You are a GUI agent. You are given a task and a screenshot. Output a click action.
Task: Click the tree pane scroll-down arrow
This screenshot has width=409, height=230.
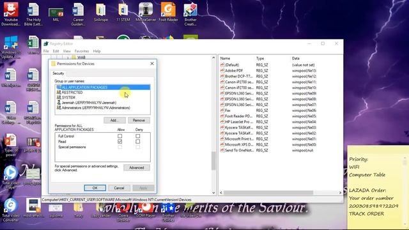213,193
